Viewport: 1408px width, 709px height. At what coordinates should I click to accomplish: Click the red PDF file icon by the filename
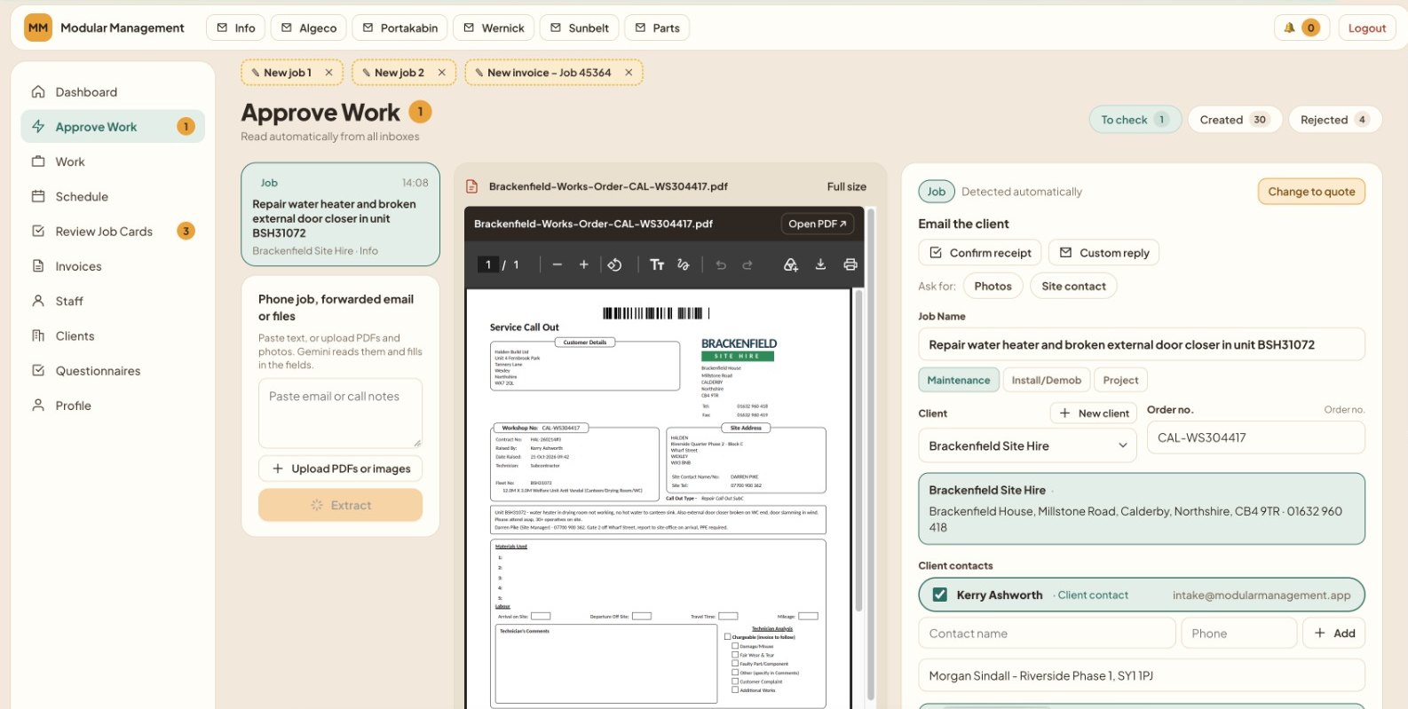[x=472, y=186]
